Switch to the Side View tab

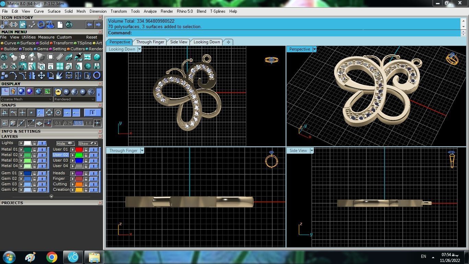point(179,42)
